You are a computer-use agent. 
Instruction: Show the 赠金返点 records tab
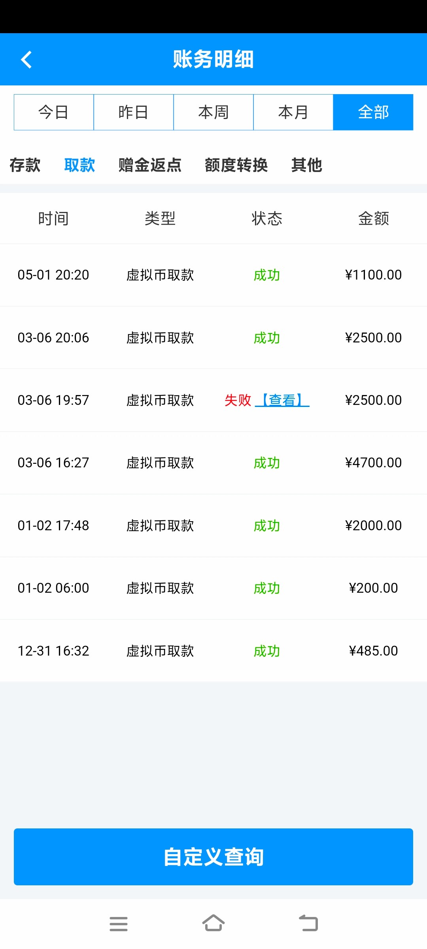point(150,165)
